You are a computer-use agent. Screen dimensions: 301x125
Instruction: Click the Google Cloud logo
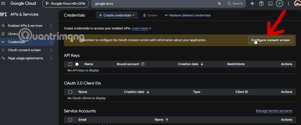coord(23,3)
